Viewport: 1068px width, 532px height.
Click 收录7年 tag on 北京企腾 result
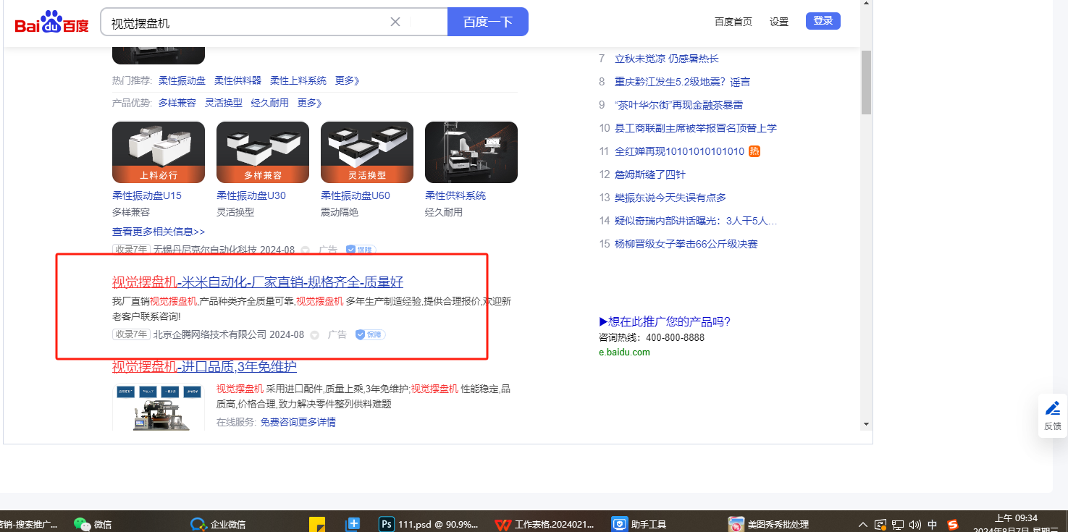tap(131, 334)
